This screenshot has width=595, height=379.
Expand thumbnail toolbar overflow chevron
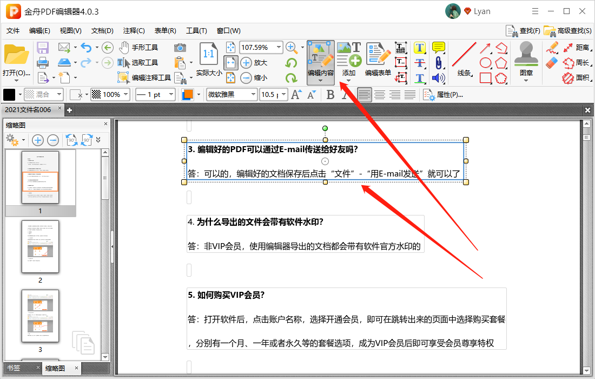point(98,140)
